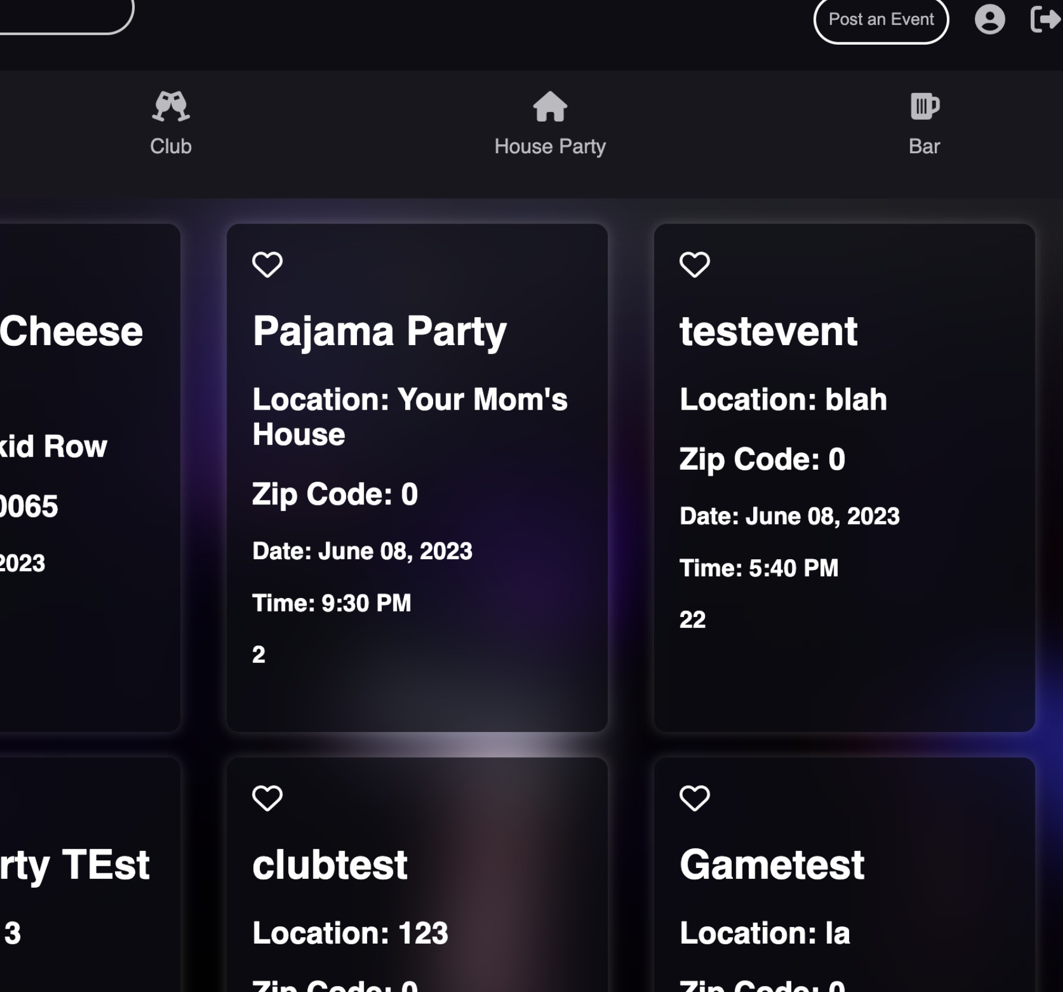The image size is (1063, 992).
Task: Click the logout arrow icon
Action: pyautogui.click(x=1045, y=20)
